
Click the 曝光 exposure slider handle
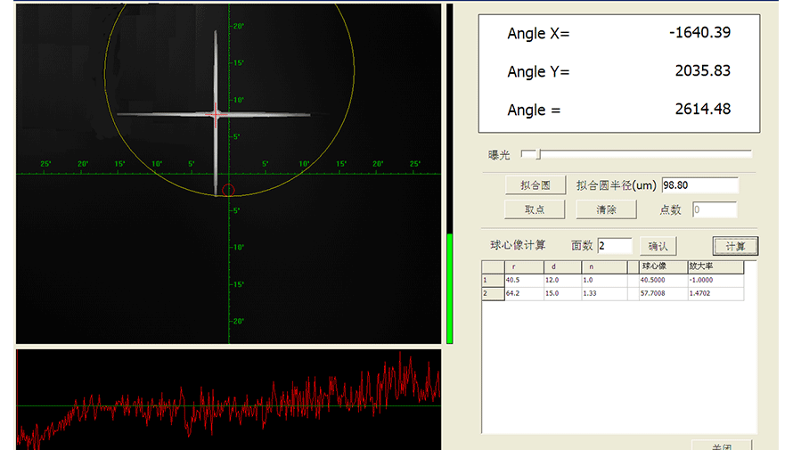[x=538, y=154]
